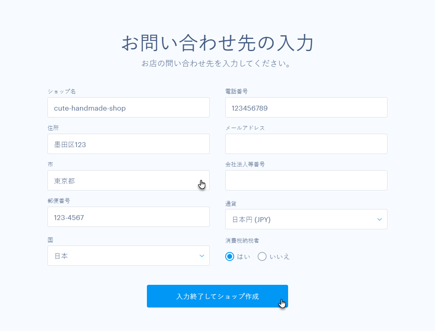Screen dimensions: 435x331
Task: Open the 日本円 (JPY) currency selector
Action: click(x=306, y=219)
